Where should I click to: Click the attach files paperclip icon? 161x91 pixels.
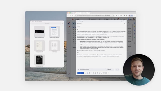pyautogui.click(x=90, y=73)
